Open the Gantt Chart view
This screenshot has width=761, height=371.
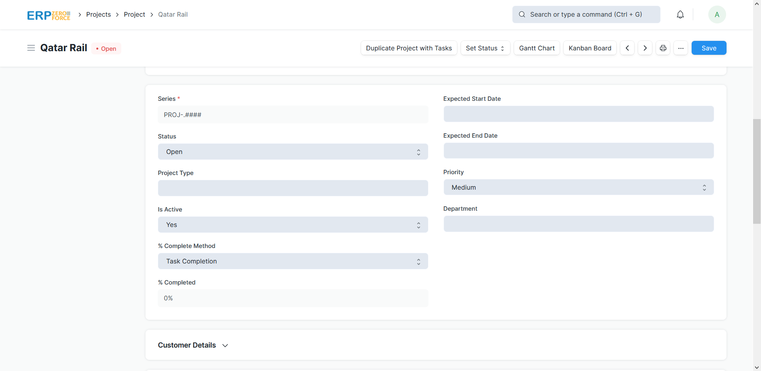[537, 48]
